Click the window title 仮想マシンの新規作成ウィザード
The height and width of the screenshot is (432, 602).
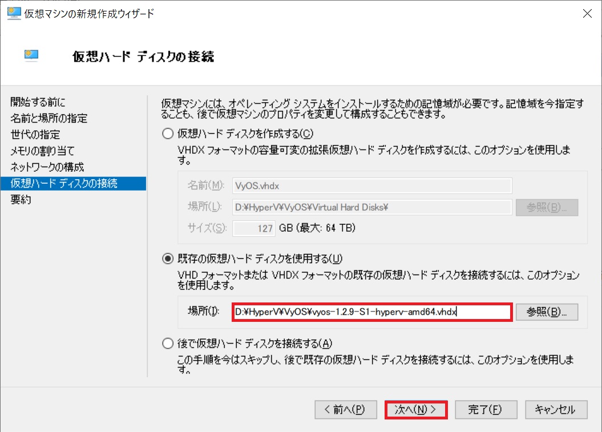tap(89, 14)
